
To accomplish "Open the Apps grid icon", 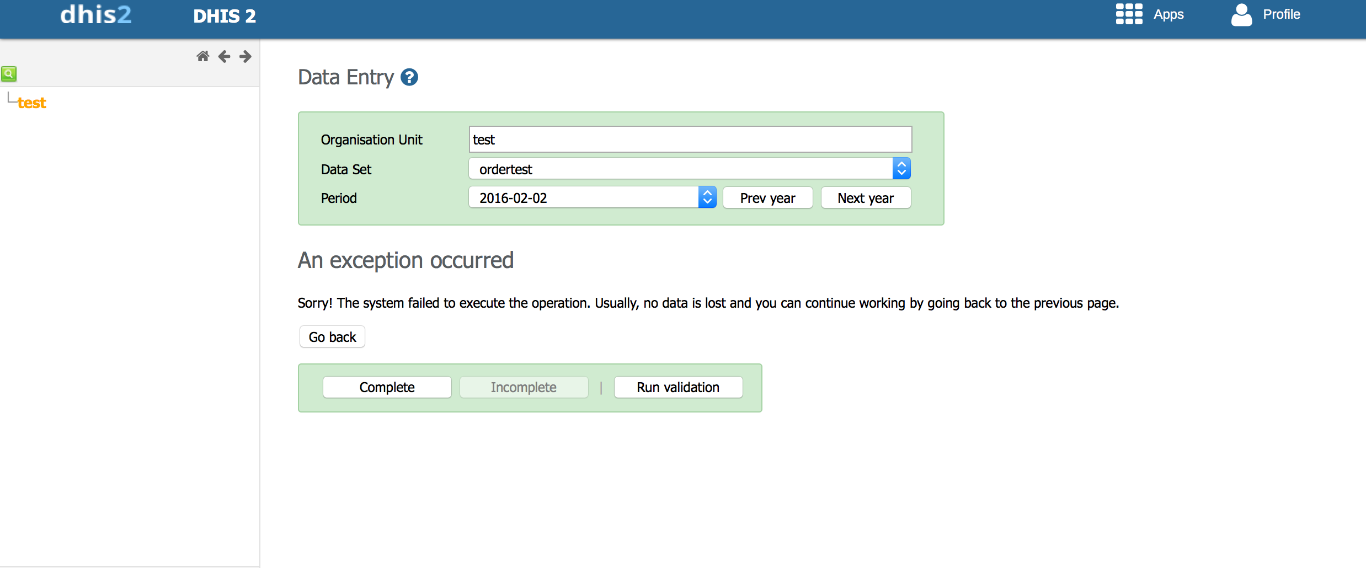I will point(1129,14).
